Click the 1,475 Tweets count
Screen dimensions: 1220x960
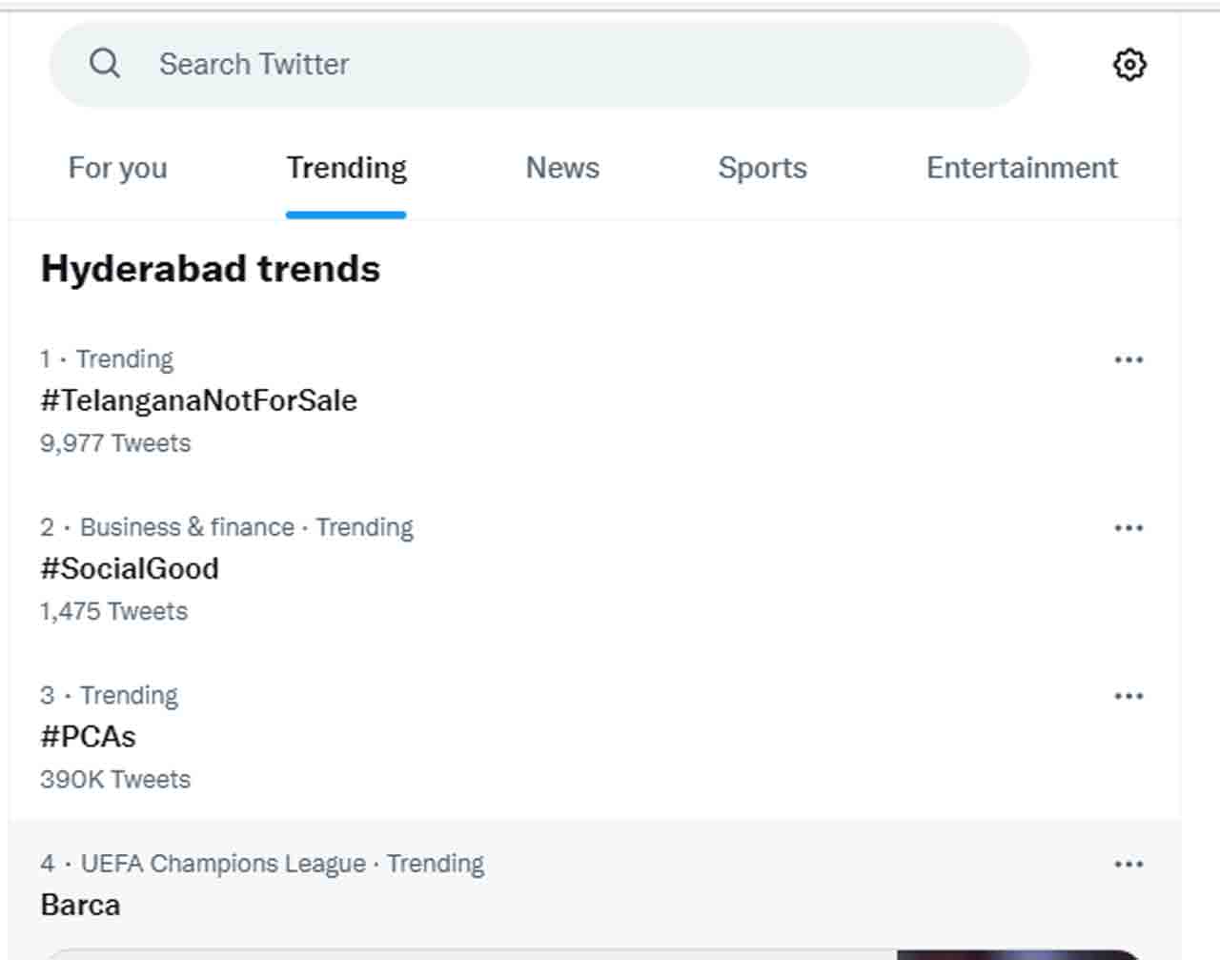[x=114, y=611]
